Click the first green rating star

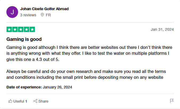[x=9, y=29]
